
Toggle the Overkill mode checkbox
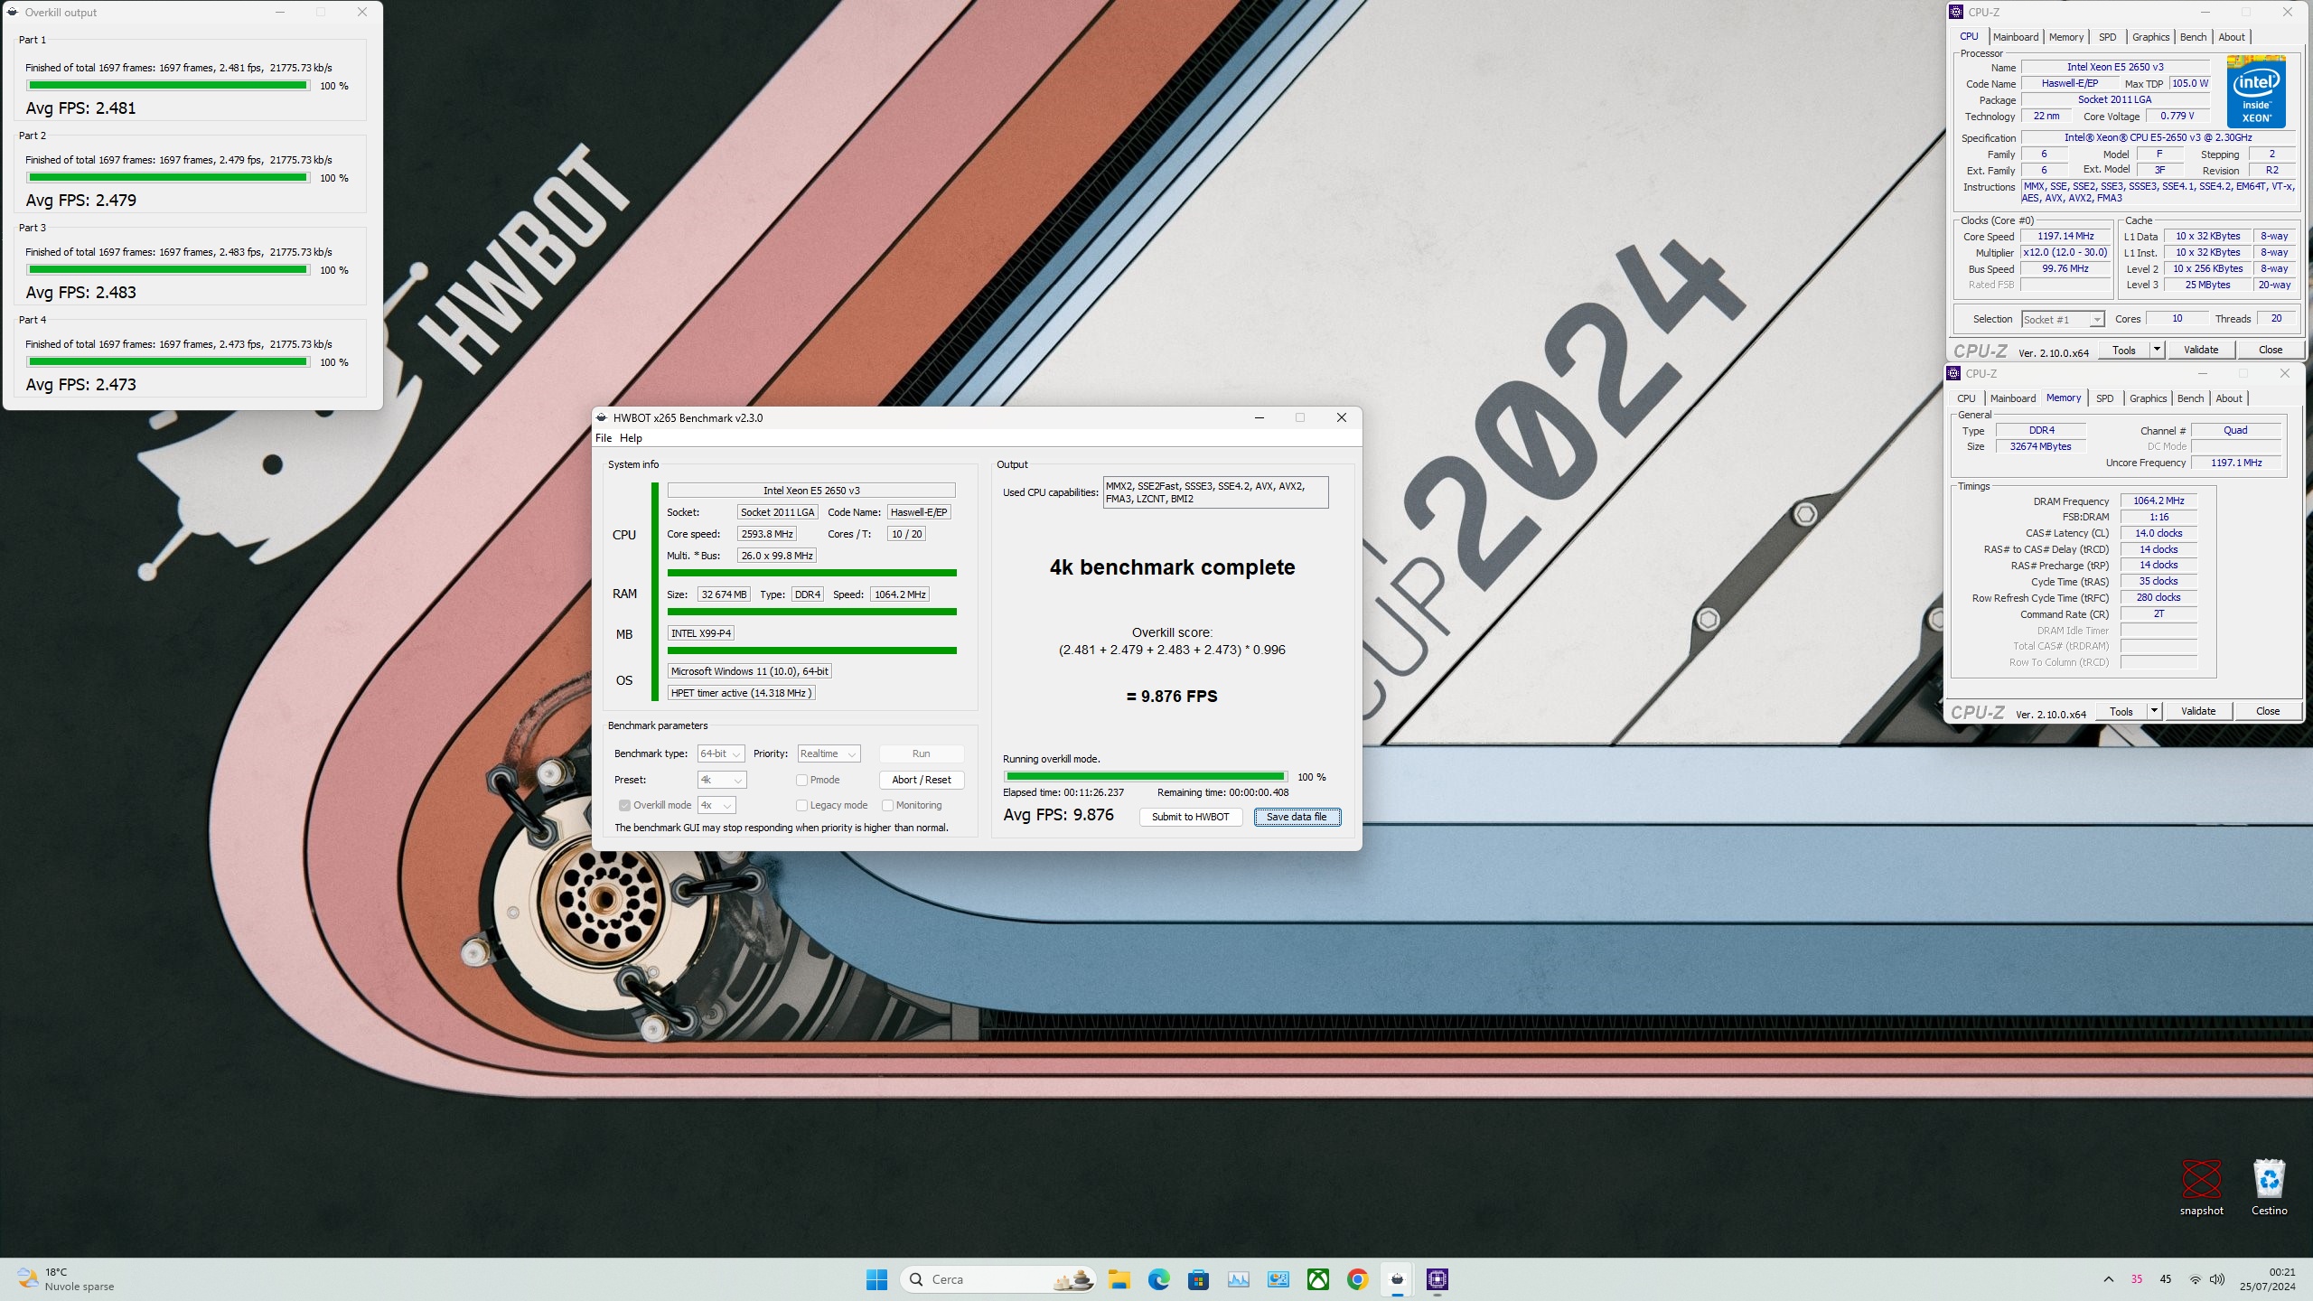pos(624,805)
